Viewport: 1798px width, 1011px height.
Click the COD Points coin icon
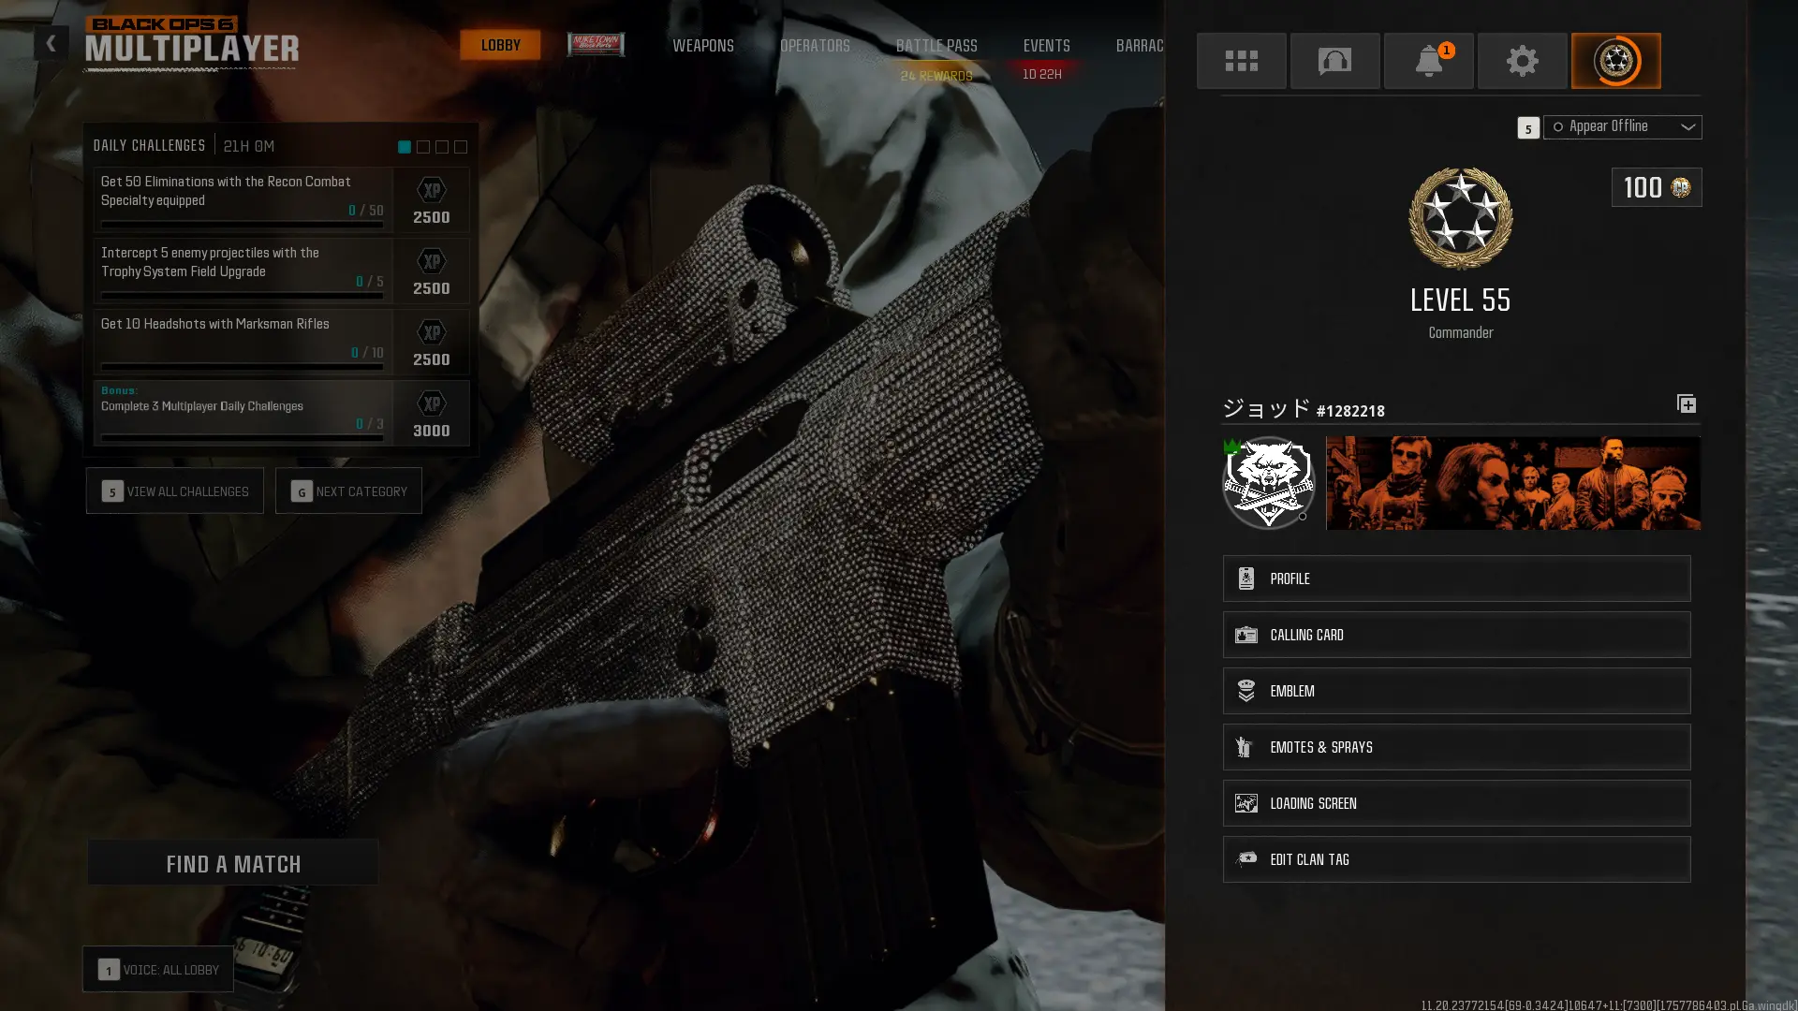(1680, 187)
